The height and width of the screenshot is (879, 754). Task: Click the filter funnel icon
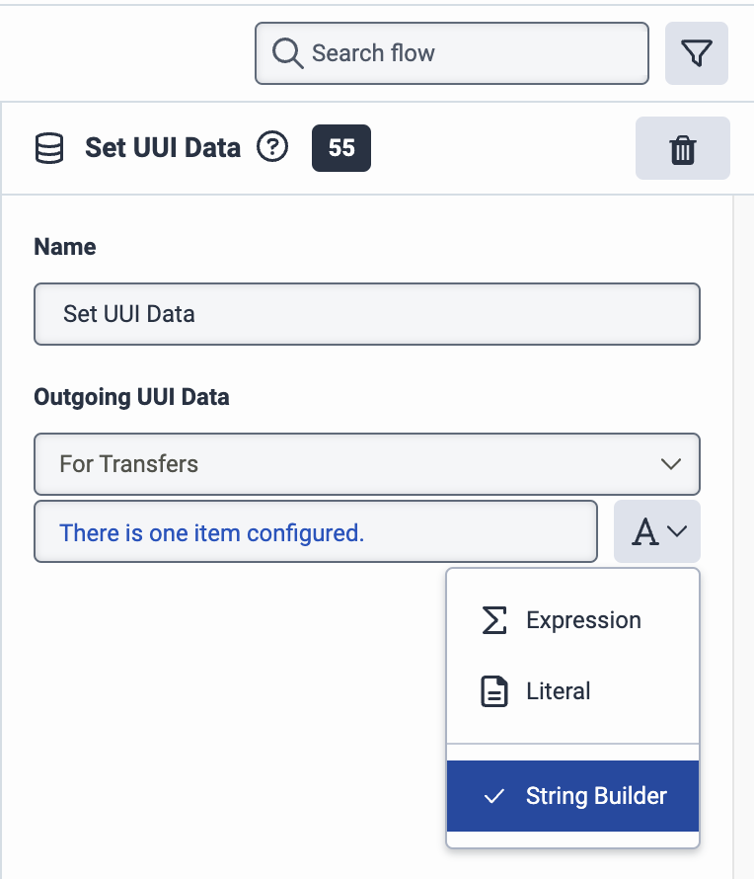point(697,53)
